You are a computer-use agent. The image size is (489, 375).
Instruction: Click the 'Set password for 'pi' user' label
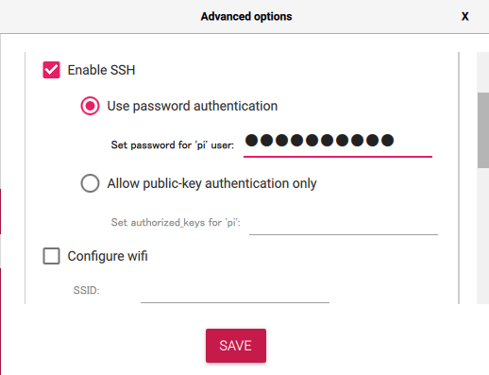[173, 145]
